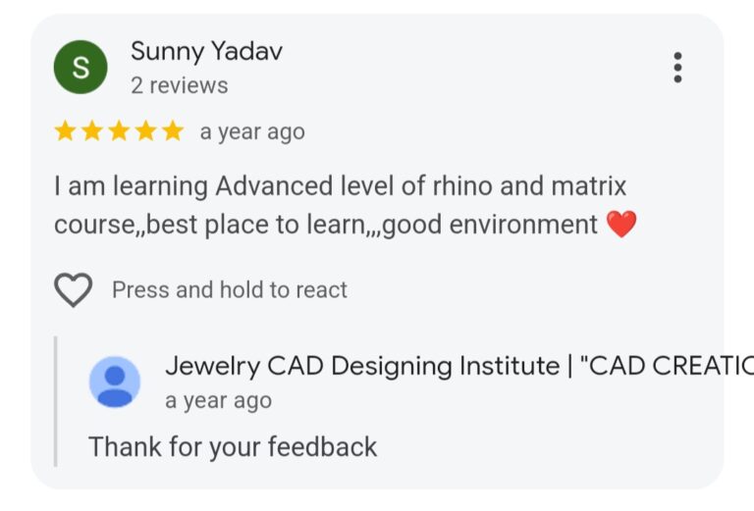Click review line starting 'I am learning'
Screen dimensions: 754x511
[x=340, y=185]
